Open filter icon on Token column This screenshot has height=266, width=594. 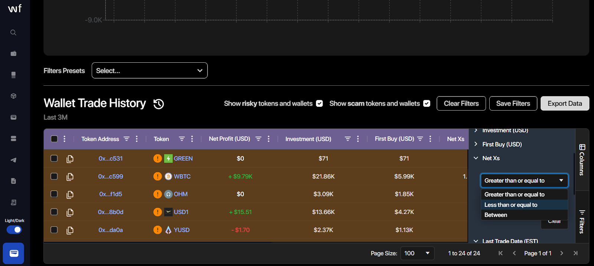pyautogui.click(x=182, y=139)
